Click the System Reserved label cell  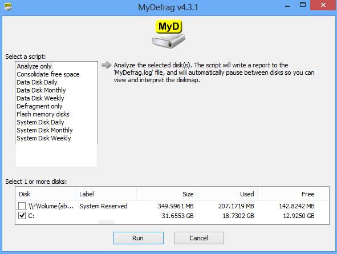click(x=103, y=206)
